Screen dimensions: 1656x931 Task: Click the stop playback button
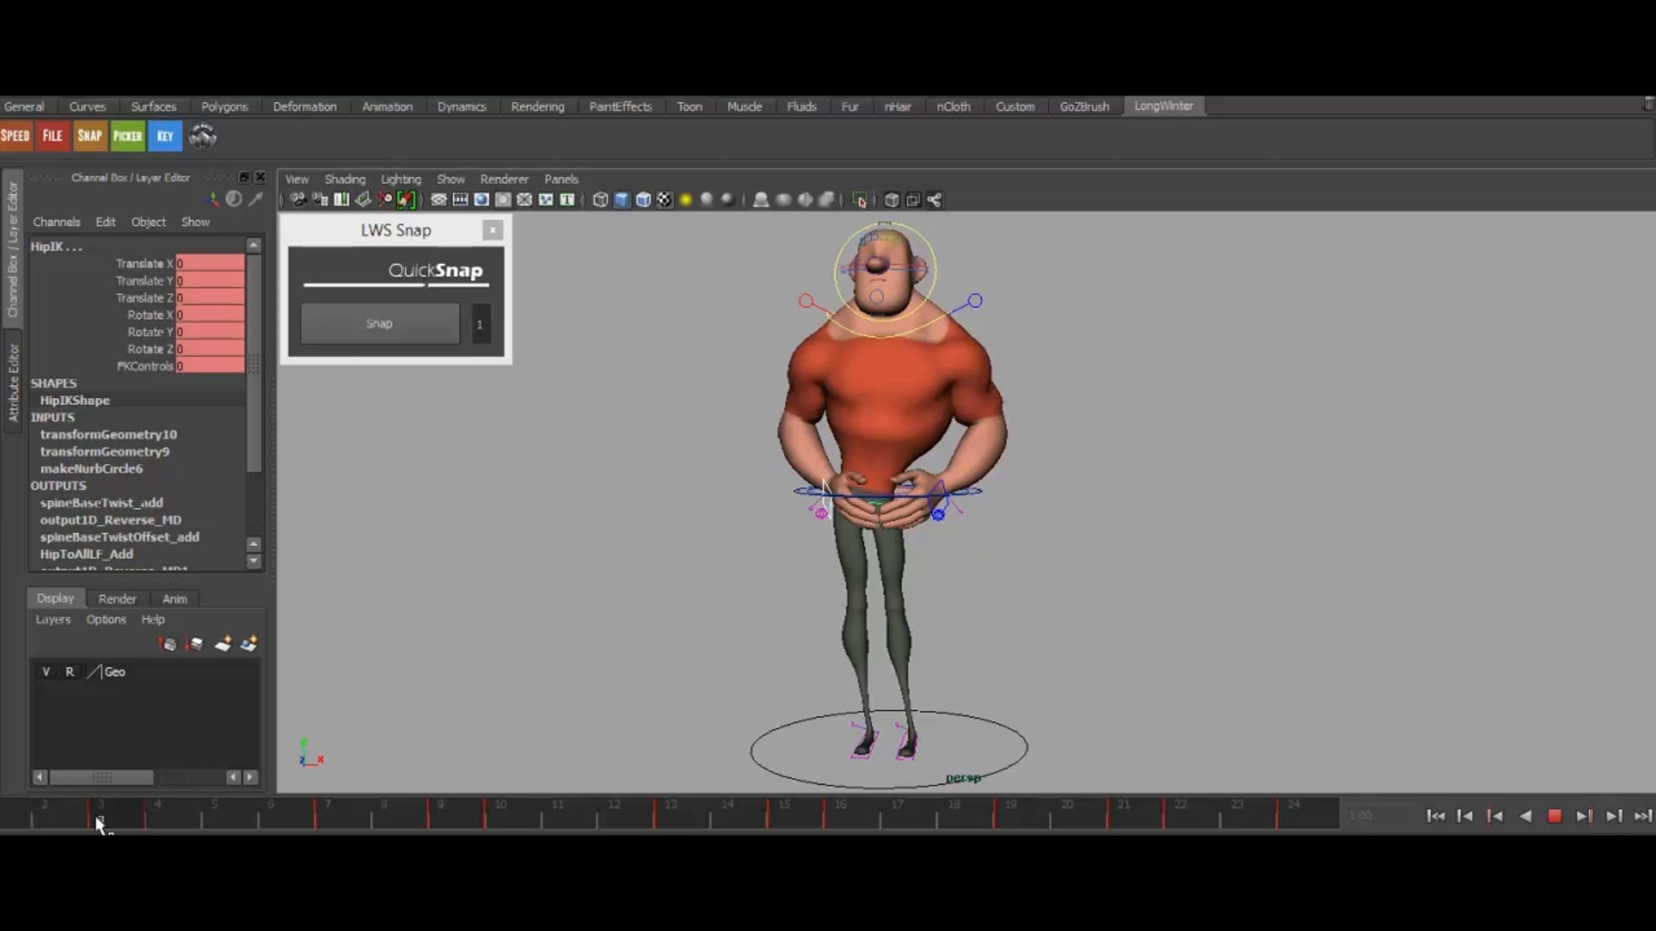(1554, 817)
